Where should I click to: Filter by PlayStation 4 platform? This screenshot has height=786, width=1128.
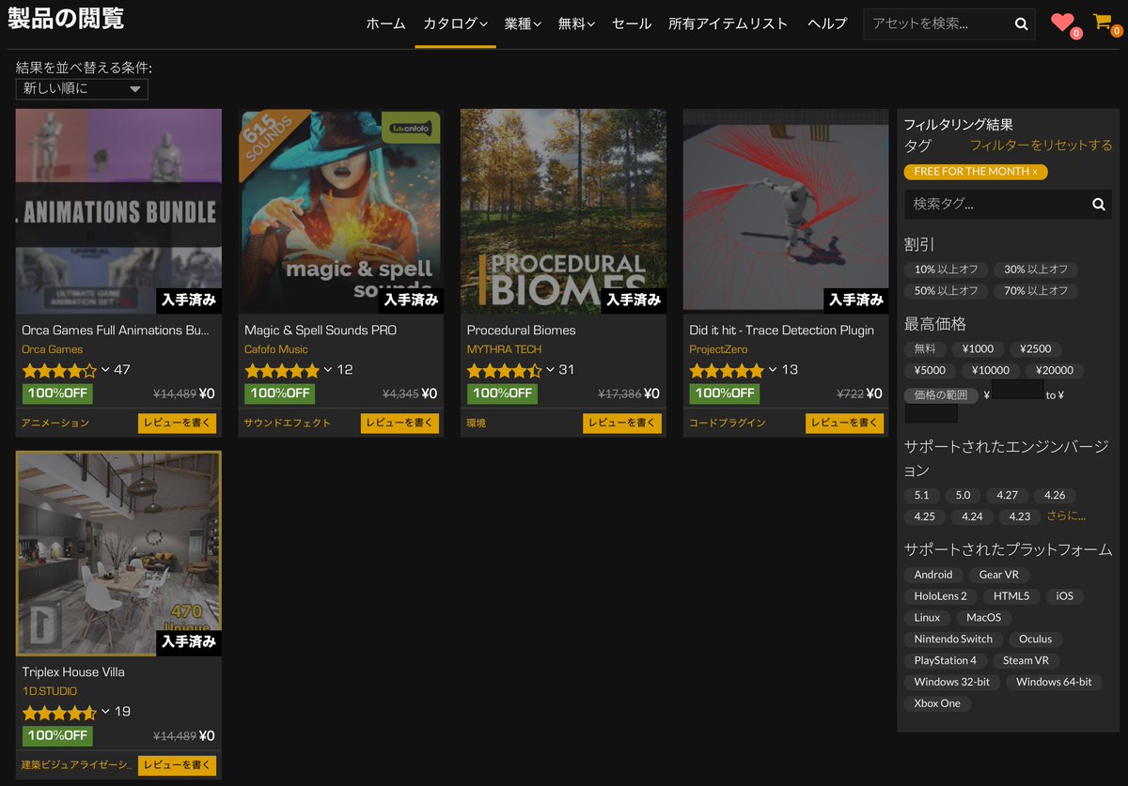point(946,661)
